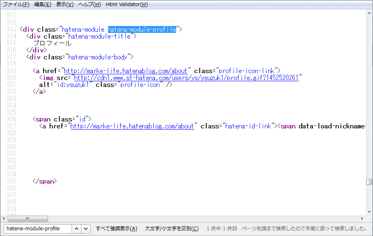Open the marke-life.hatenablog.com/about link on line 919
373x236 pixels.
coord(126,71)
